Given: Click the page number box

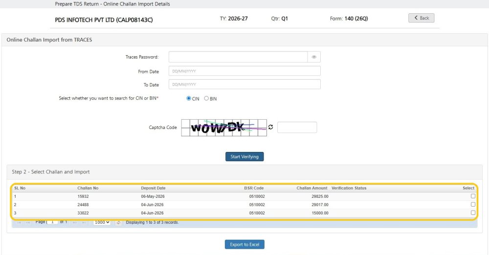Looking at the screenshot, I should click(x=52, y=222).
